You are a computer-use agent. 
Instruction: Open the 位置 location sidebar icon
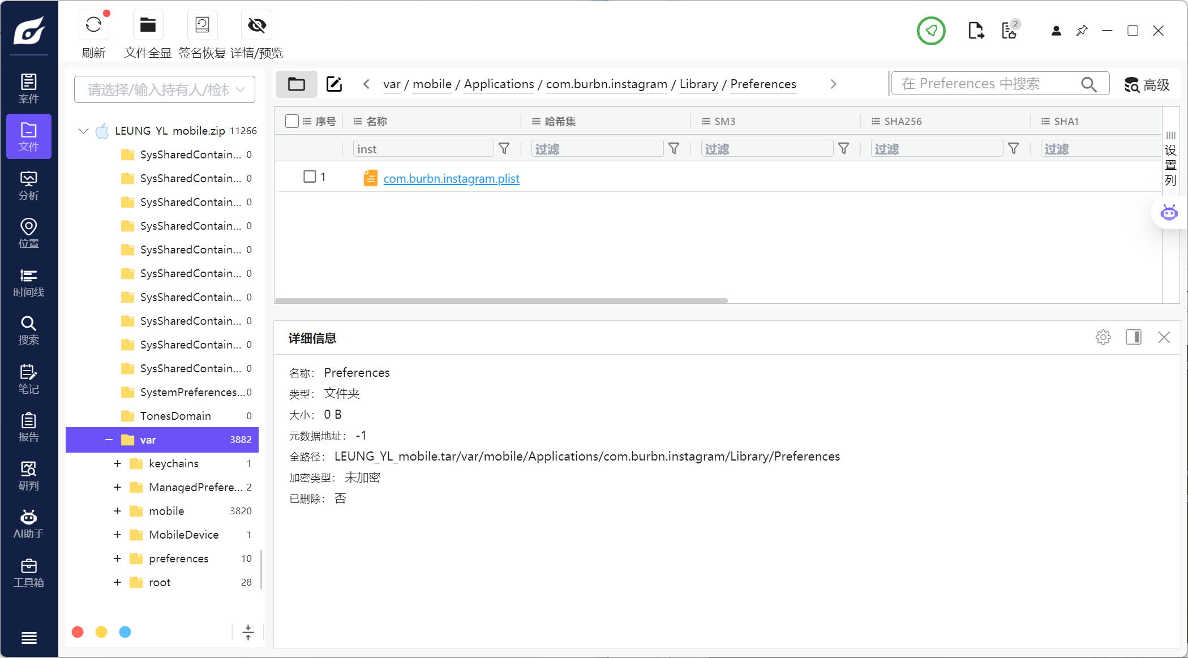click(x=29, y=234)
